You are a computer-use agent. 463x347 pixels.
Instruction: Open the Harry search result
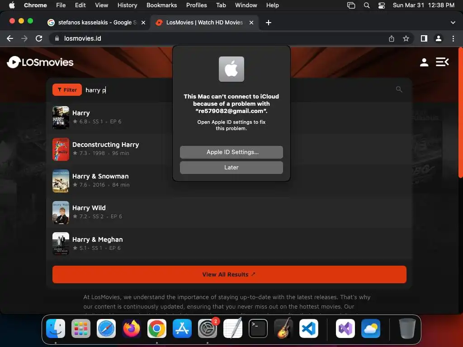[229, 117]
